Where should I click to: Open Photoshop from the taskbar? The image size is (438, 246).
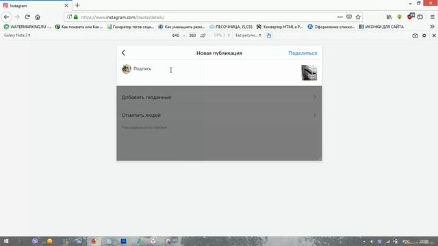pos(123,241)
